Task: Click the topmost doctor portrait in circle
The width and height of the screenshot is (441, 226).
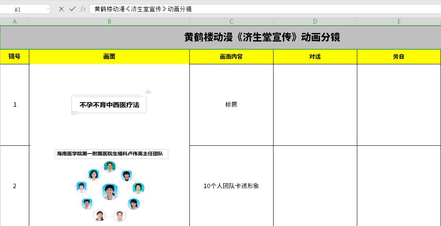Action: 110,166
